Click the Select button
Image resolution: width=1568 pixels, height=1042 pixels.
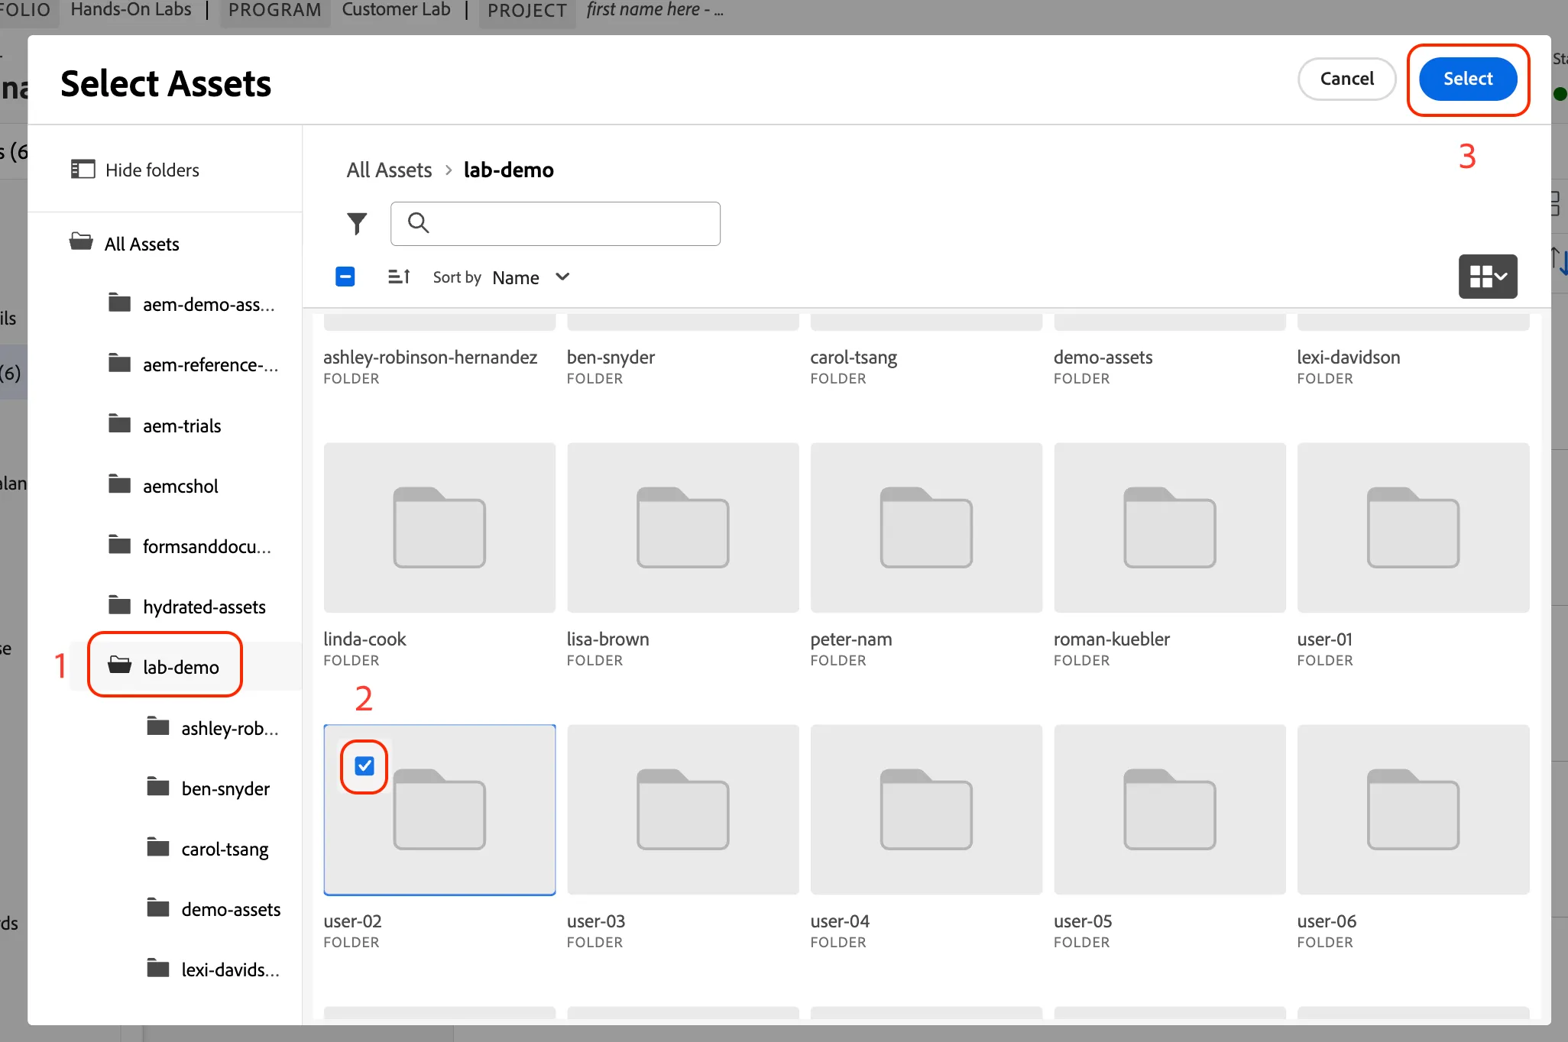click(1468, 79)
